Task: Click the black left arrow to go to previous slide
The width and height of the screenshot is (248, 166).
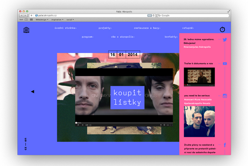Action: pos(32,92)
